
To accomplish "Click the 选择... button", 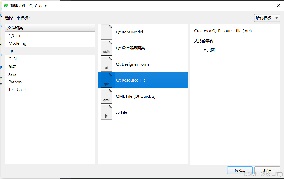I will [x=240, y=170].
